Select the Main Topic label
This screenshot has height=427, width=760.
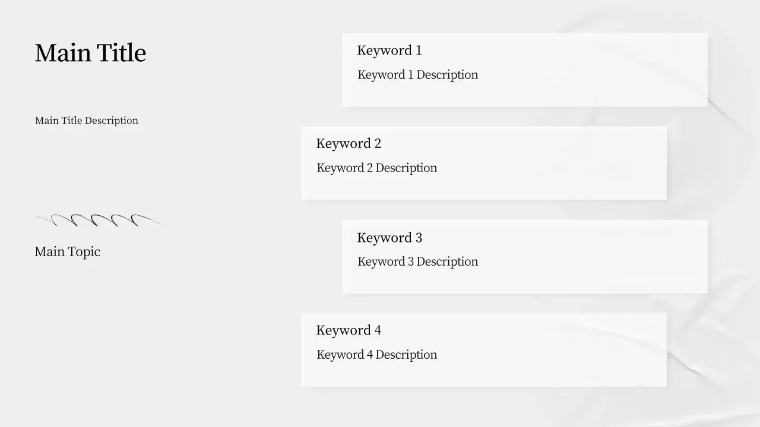[67, 251]
